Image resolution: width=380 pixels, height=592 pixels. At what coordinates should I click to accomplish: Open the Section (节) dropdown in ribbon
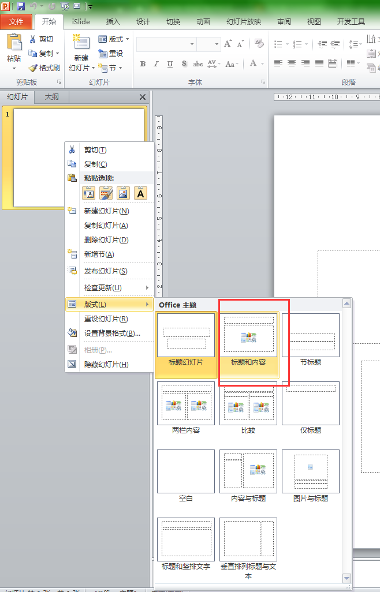coord(110,68)
